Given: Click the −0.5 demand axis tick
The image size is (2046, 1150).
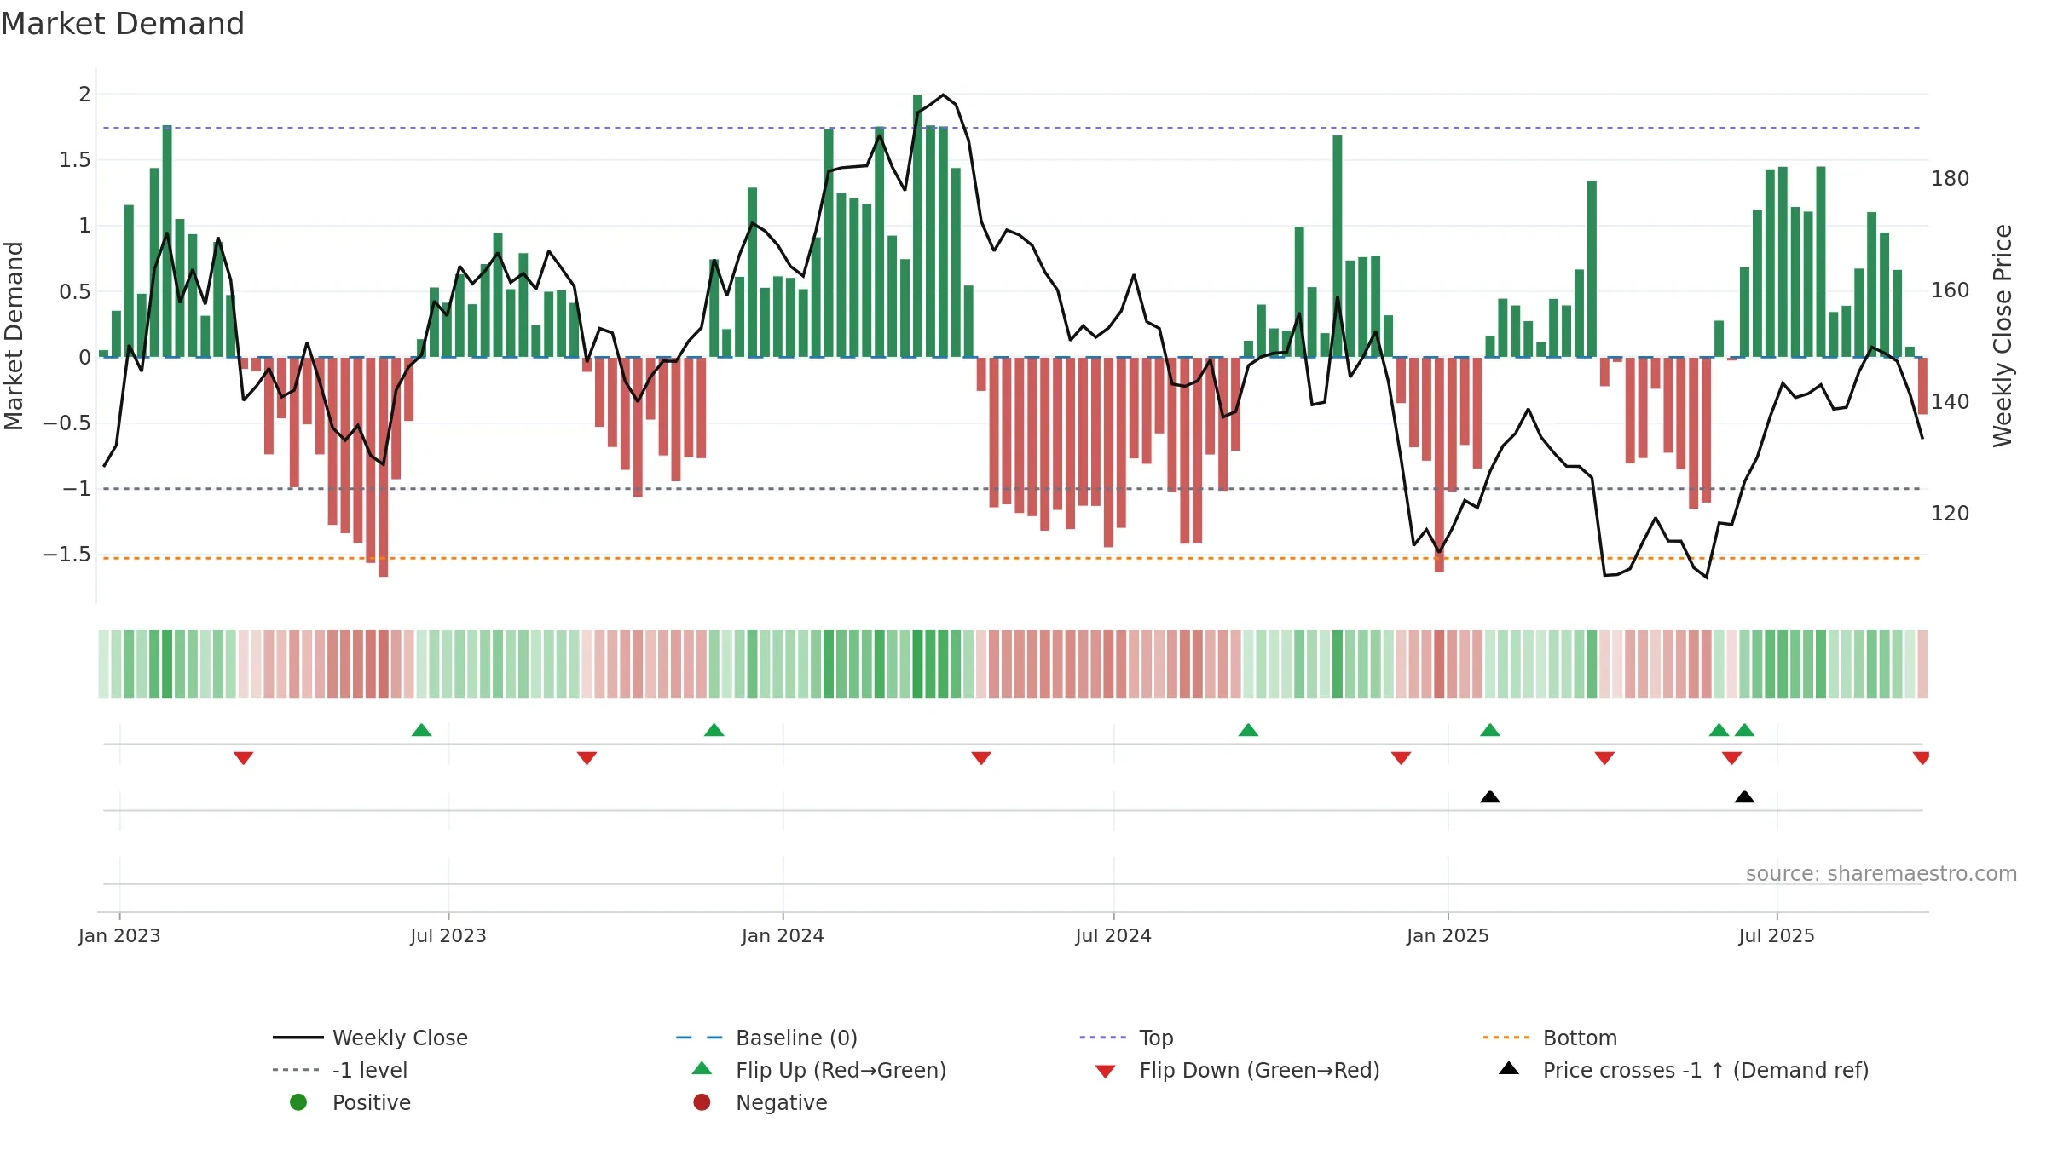Looking at the screenshot, I should click(x=67, y=423).
